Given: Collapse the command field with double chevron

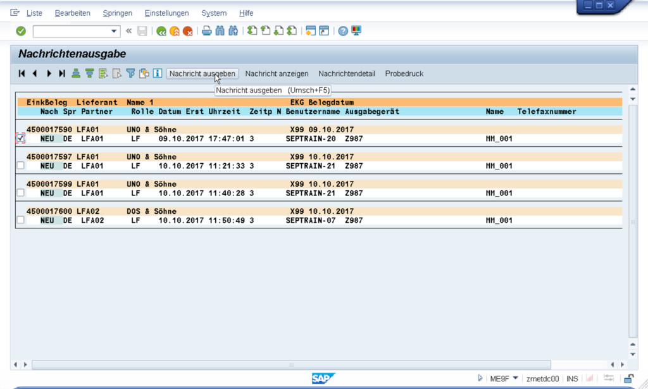Looking at the screenshot, I should tap(129, 31).
